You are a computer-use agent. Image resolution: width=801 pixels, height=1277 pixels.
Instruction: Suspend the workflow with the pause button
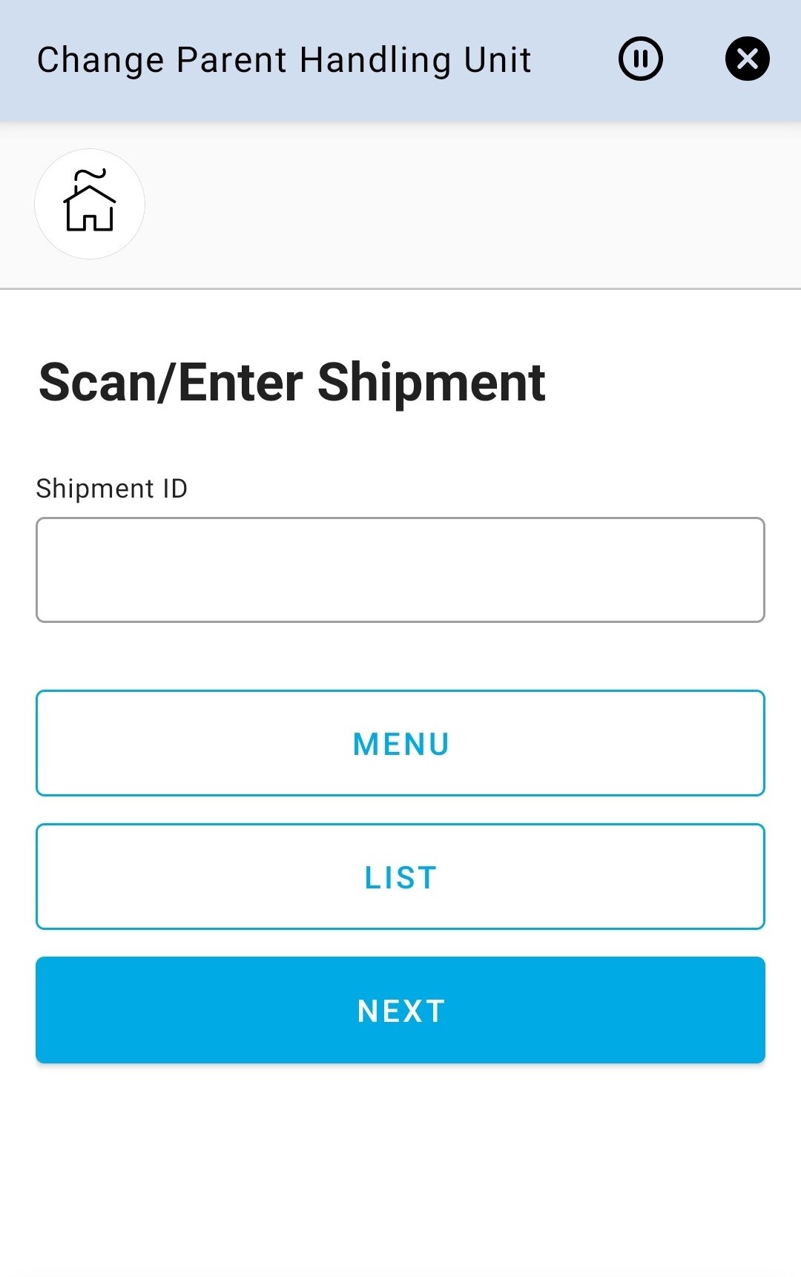pyautogui.click(x=640, y=59)
